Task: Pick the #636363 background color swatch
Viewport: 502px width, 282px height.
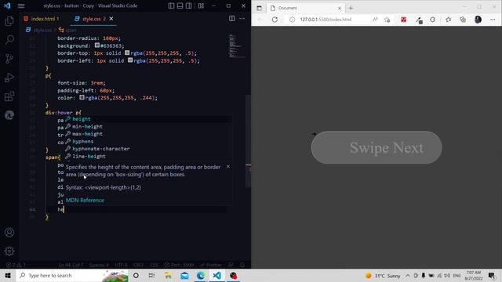Action: pyautogui.click(x=97, y=45)
